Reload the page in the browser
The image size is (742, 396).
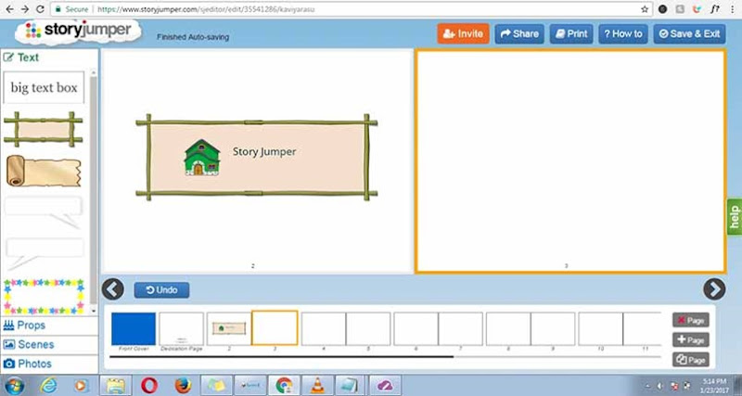[40, 9]
